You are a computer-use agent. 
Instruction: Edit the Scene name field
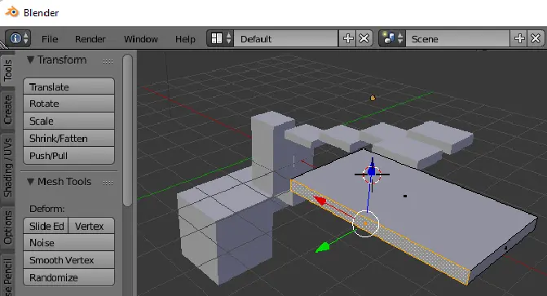[x=457, y=38]
